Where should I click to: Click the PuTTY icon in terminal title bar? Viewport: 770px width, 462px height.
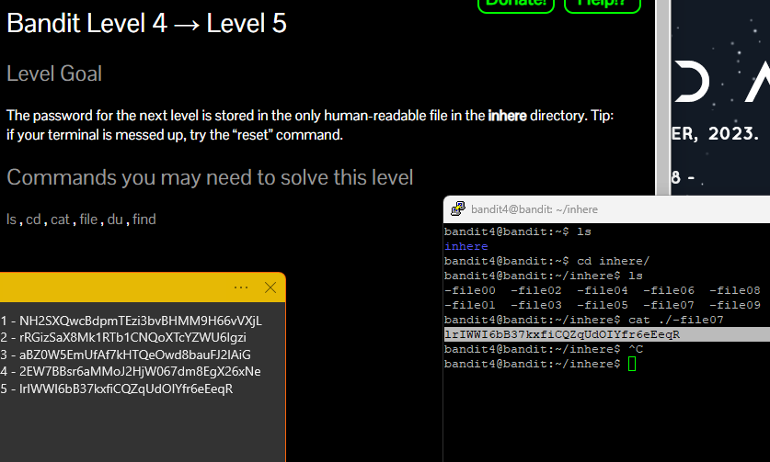coord(458,208)
